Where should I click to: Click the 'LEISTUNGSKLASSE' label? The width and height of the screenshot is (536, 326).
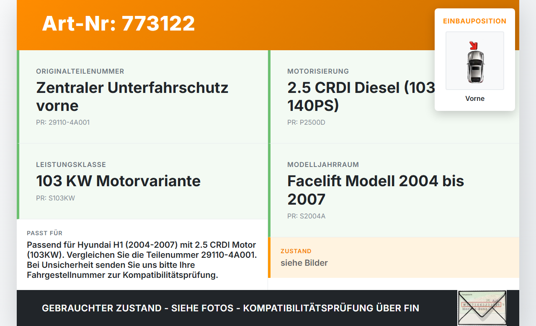pos(71,165)
